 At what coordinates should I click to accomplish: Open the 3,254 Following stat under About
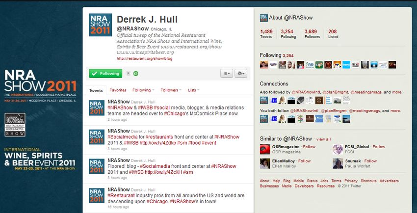pyautogui.click(x=288, y=34)
